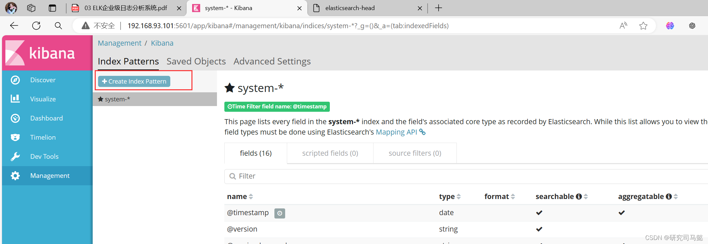Screen dimensions: 708x244
Task: Open a new browser tab
Action: (439, 8)
